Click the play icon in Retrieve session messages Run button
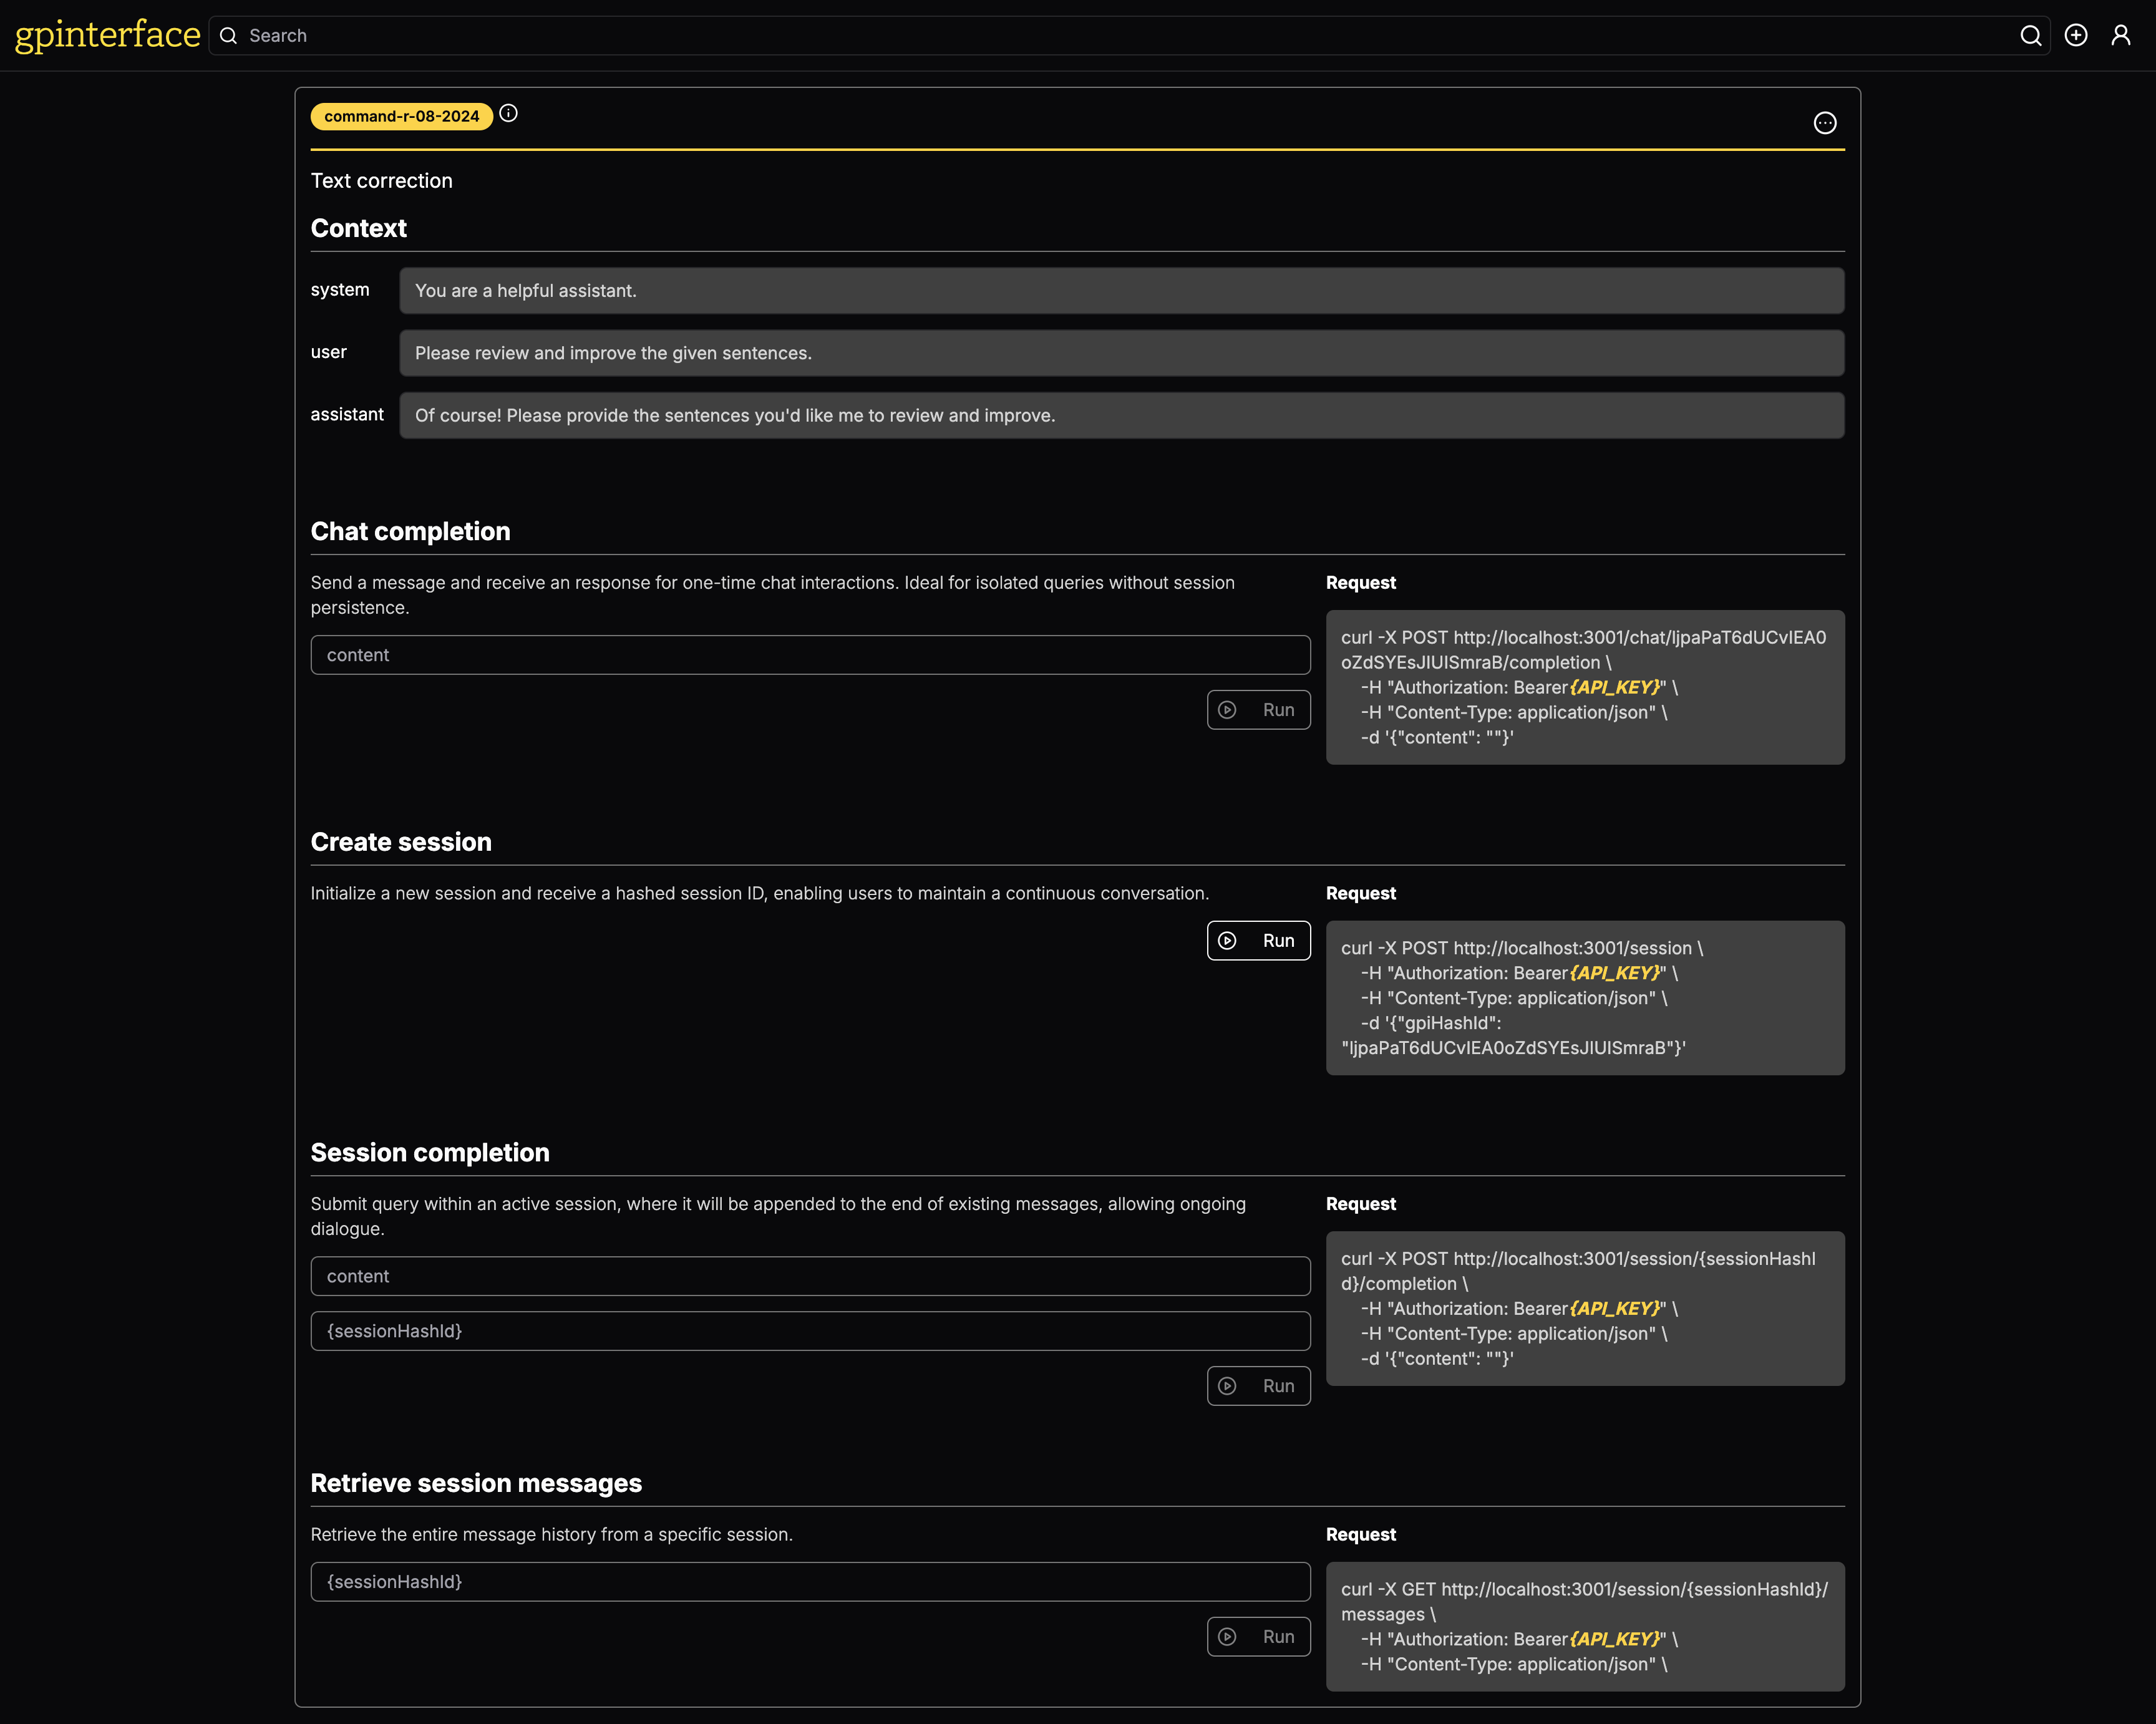The height and width of the screenshot is (1724, 2156). click(1227, 1637)
